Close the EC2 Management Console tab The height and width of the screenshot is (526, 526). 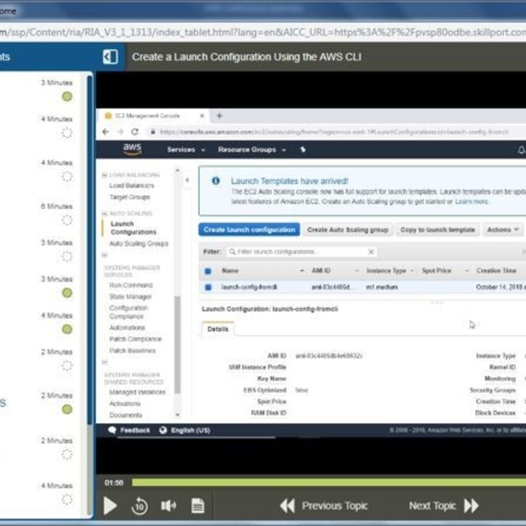202,116
